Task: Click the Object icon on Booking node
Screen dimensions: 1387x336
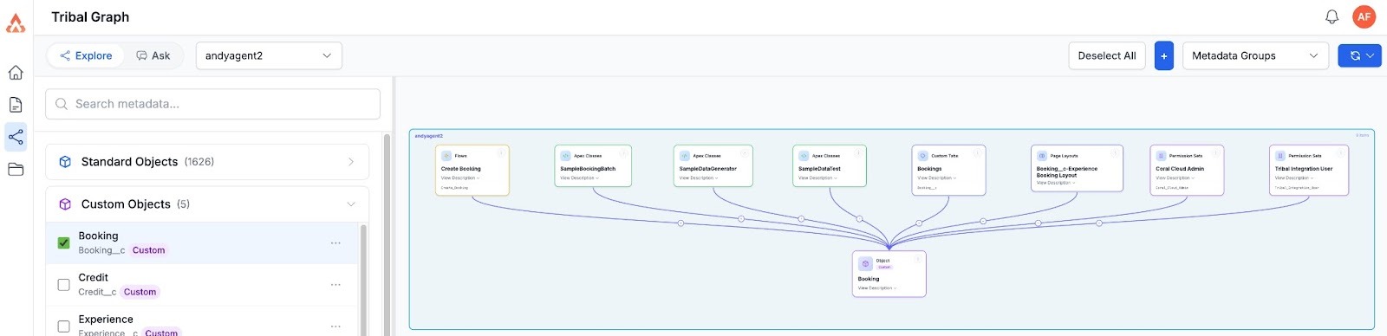Action: pos(865,263)
